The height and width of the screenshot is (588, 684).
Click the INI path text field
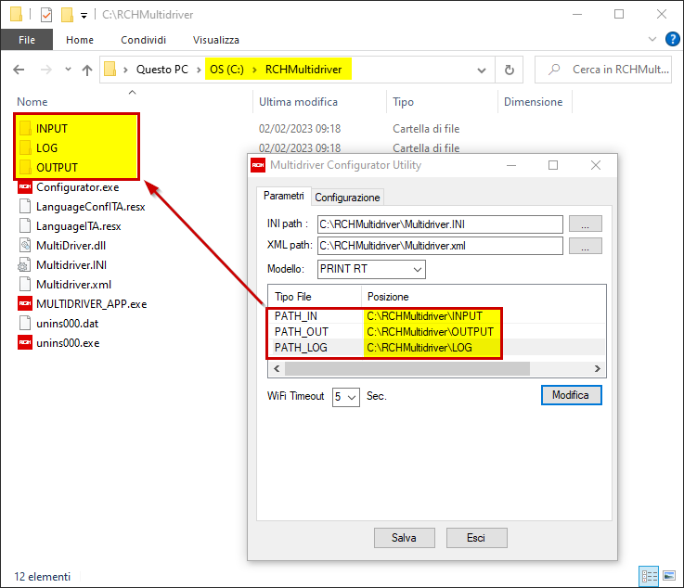point(440,224)
